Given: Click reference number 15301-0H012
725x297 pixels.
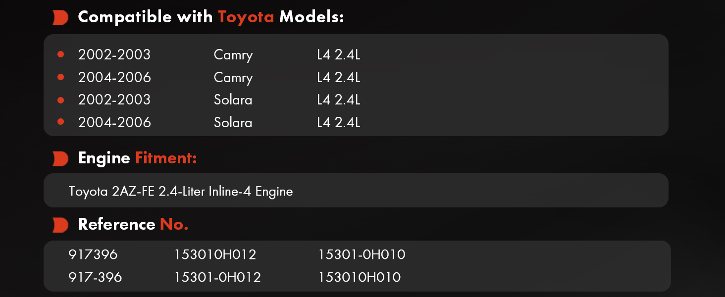Looking at the screenshot, I should 217,278.
